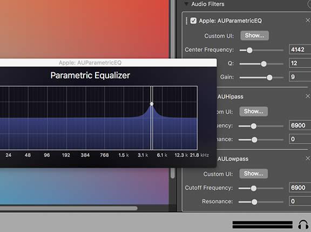Click the Apple: AUParametricEQ window title bar
311x232 pixels.
pos(109,63)
